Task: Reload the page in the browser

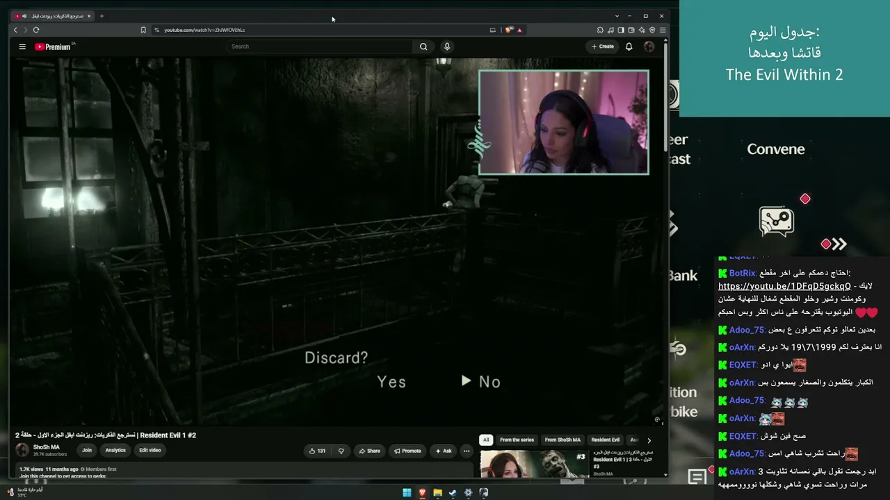Action: pyautogui.click(x=36, y=30)
